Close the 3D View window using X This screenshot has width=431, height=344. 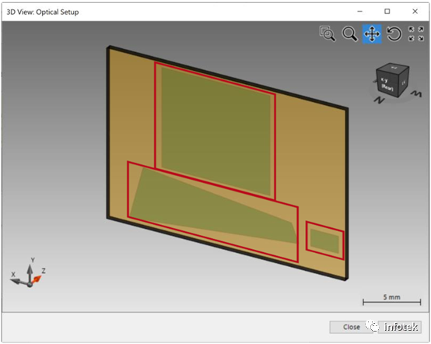pyautogui.click(x=415, y=12)
